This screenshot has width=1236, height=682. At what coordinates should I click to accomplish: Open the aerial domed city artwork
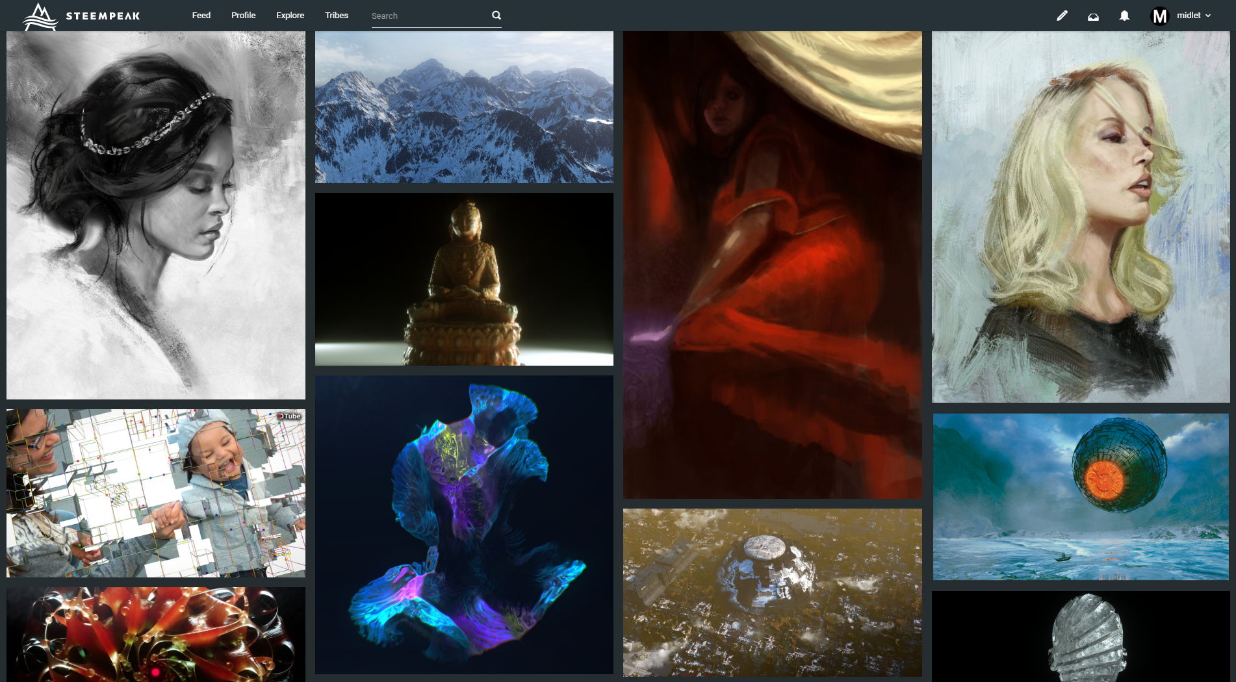coord(773,593)
